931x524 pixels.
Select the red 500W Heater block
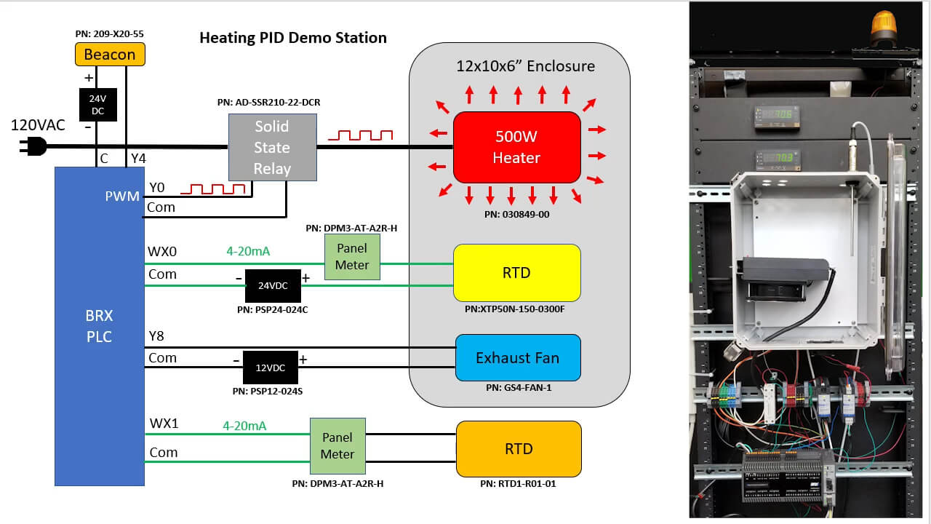click(x=516, y=148)
